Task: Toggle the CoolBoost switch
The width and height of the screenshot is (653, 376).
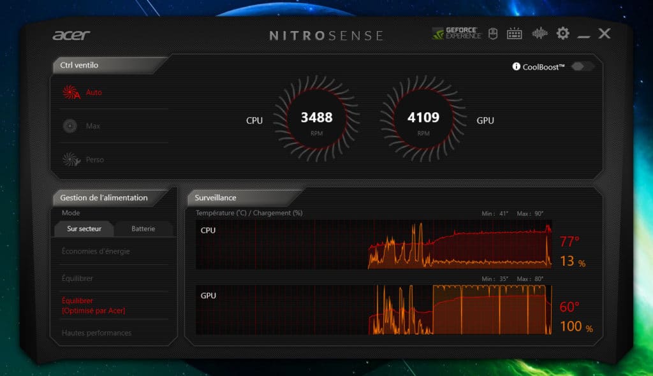Action: (x=582, y=66)
